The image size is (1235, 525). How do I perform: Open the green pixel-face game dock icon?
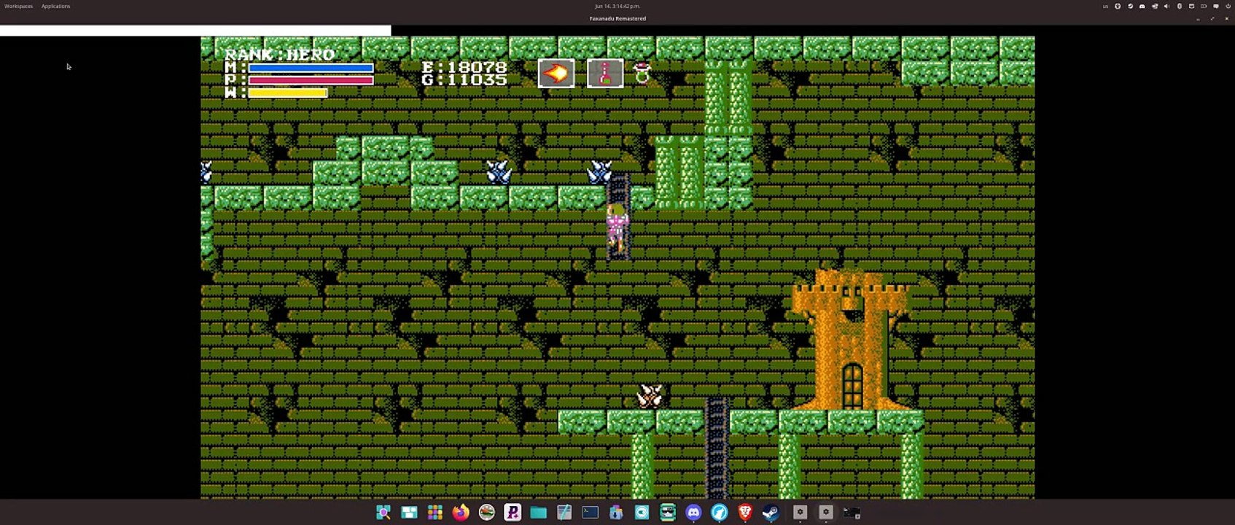[x=668, y=513]
